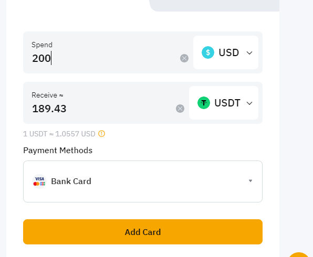Click the Receive ≈ field label
Image resolution: width=313 pixels, height=257 pixels.
[x=47, y=95]
